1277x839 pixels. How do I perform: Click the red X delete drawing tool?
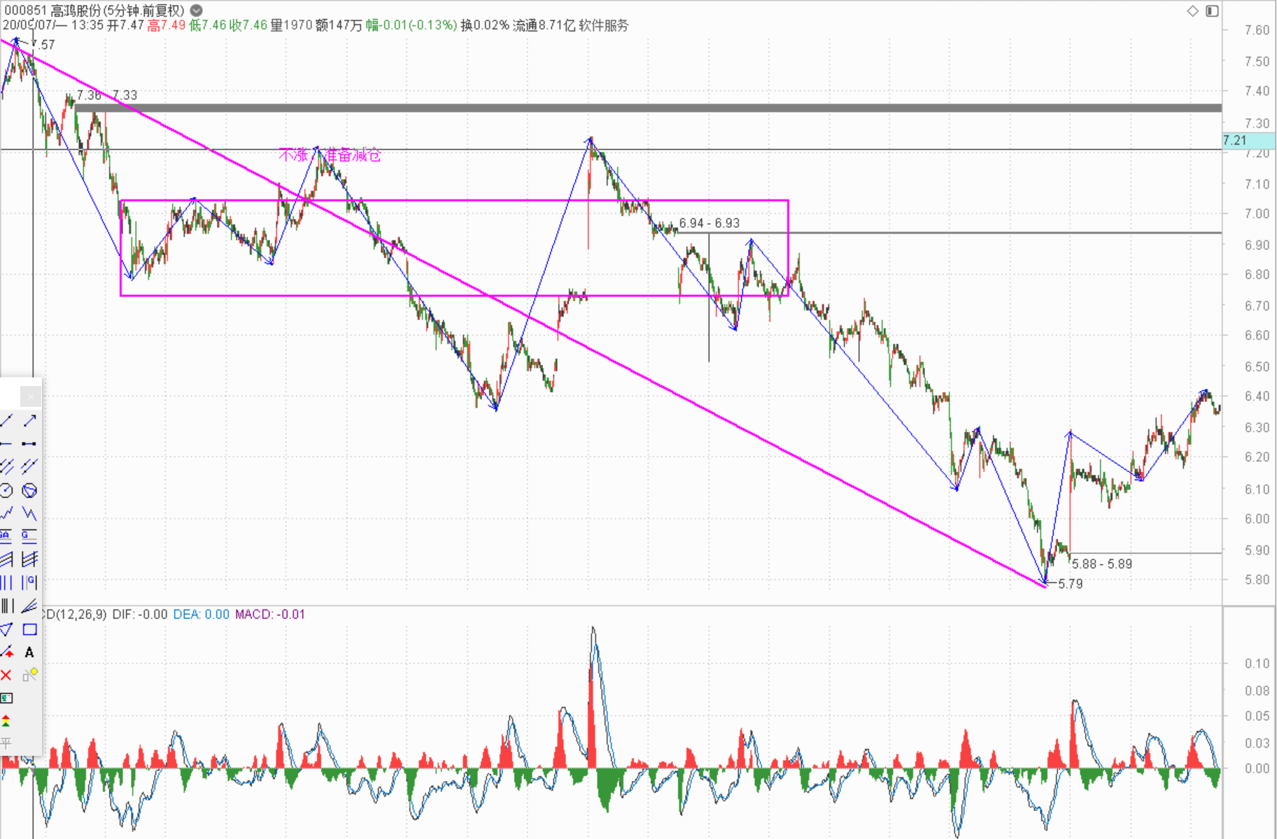(6, 675)
